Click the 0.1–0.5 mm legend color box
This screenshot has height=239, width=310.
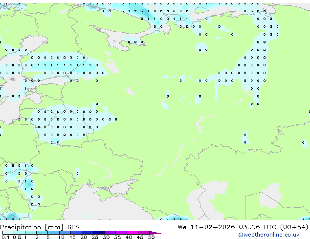point(8,233)
